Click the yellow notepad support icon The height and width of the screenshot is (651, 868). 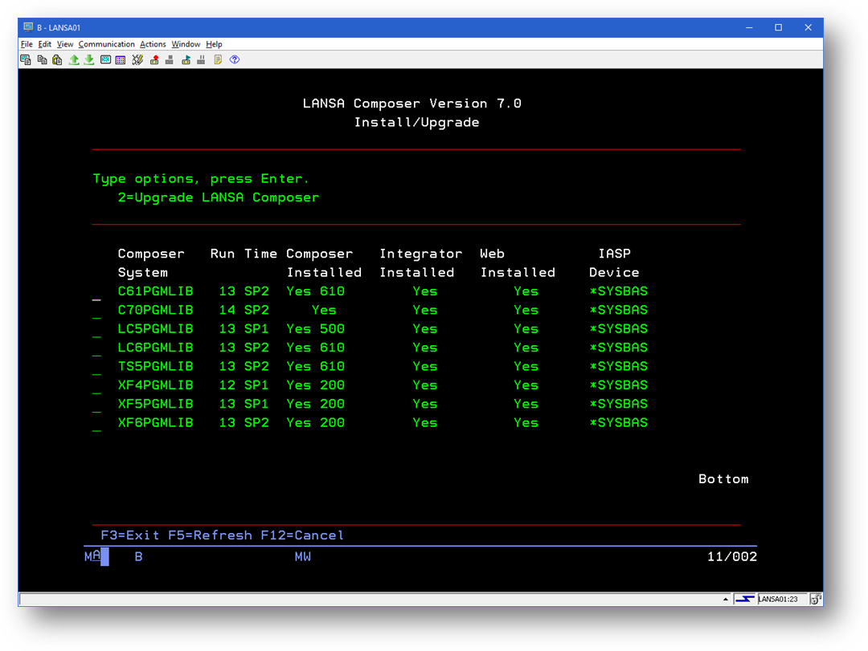[218, 59]
